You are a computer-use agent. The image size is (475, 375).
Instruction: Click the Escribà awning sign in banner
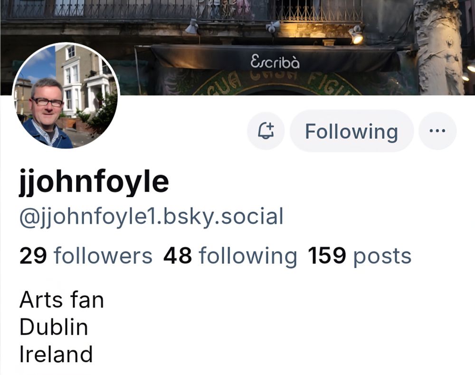click(x=275, y=62)
